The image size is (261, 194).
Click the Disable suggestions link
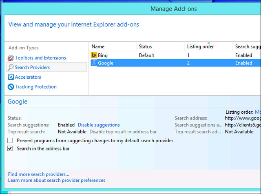(x=99, y=125)
